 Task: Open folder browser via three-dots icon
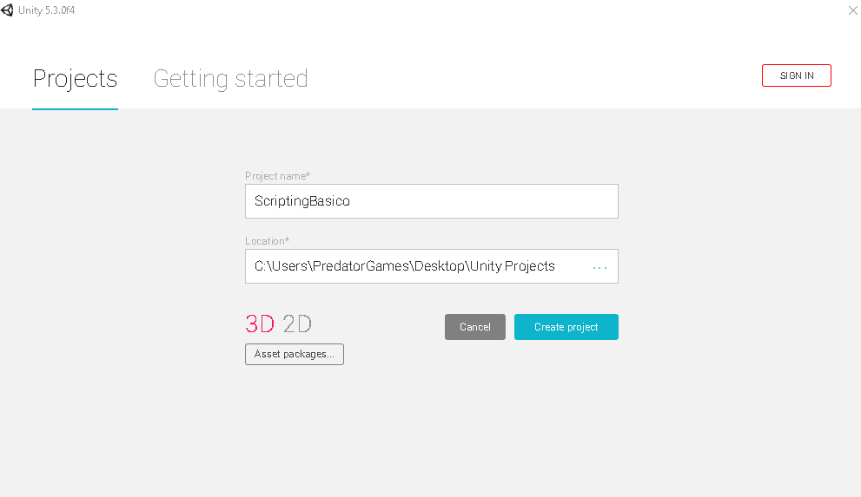tap(599, 267)
